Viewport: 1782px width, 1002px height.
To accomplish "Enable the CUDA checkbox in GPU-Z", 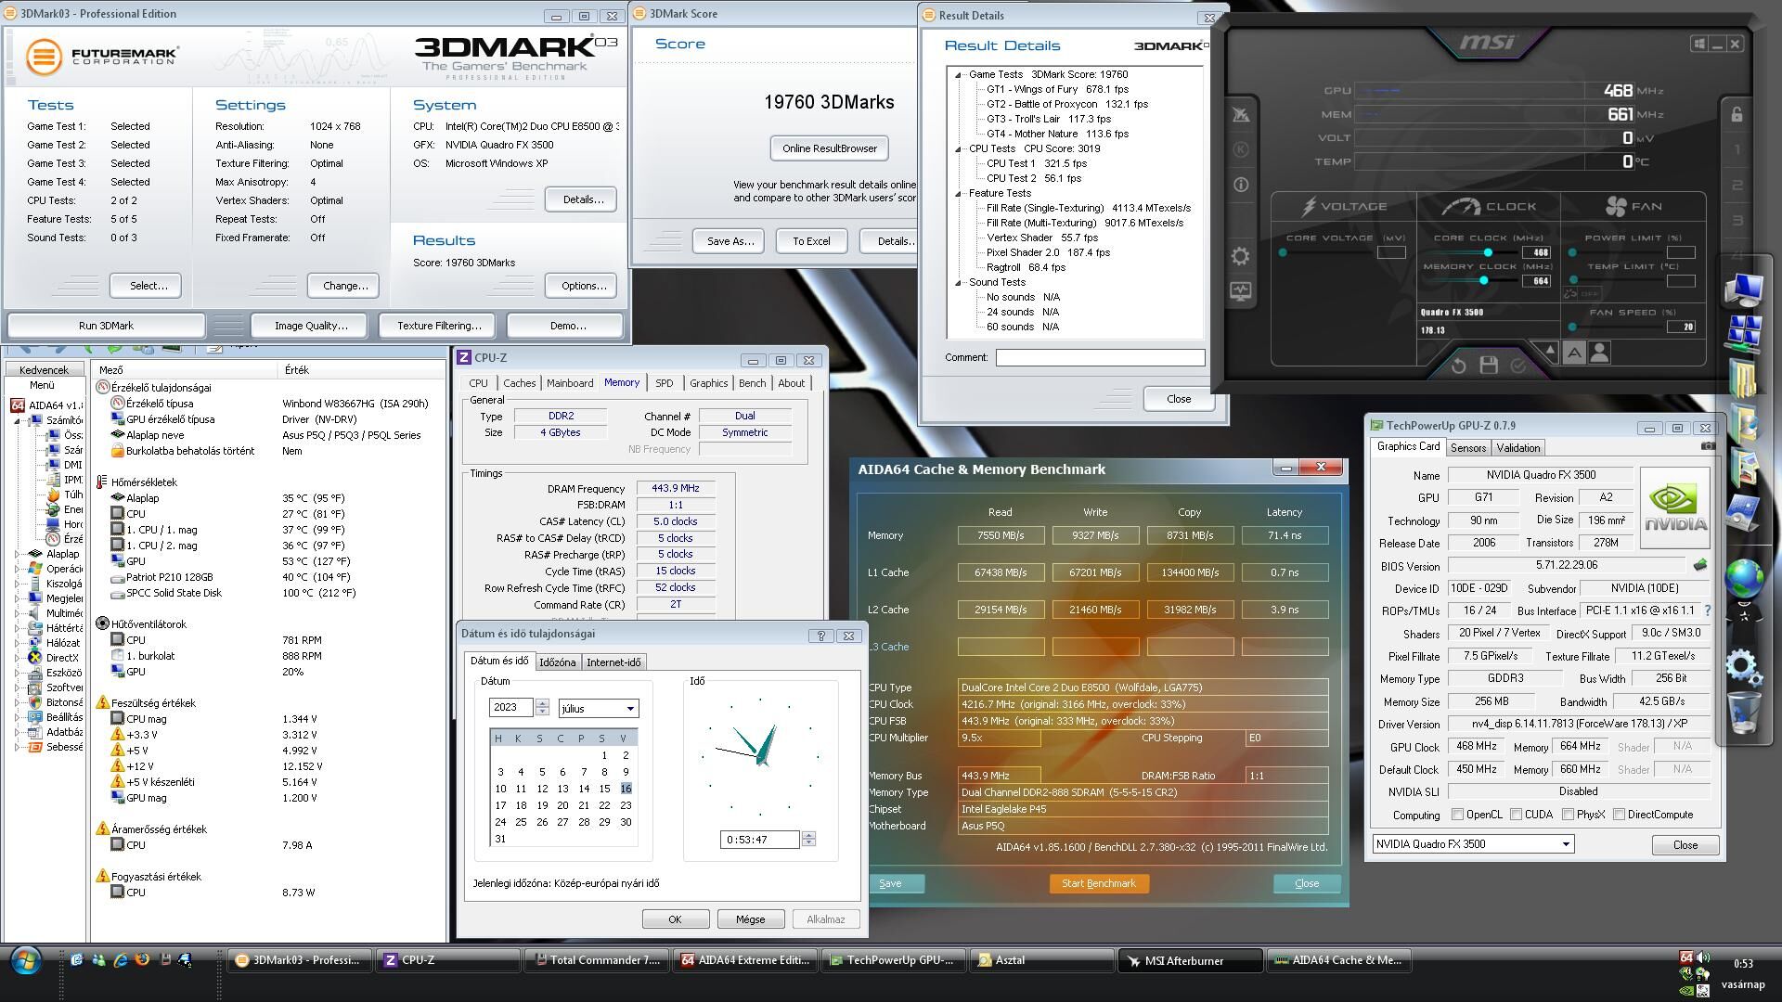I will pyautogui.click(x=1516, y=815).
